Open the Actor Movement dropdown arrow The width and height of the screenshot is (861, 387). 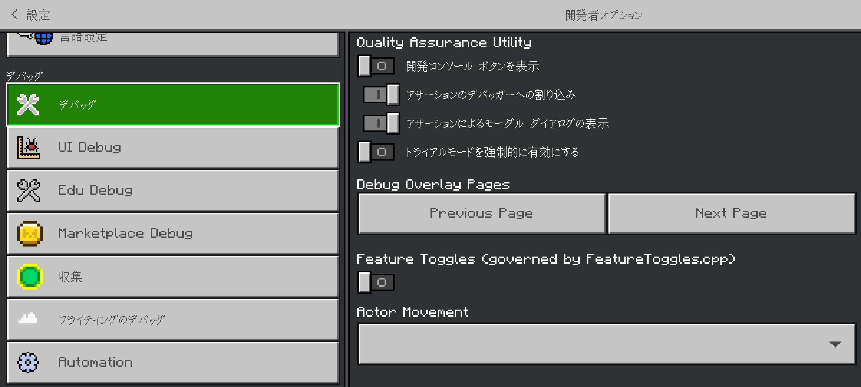tap(835, 344)
